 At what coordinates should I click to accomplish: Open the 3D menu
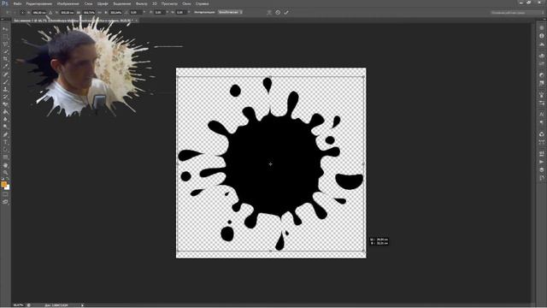[155, 3]
